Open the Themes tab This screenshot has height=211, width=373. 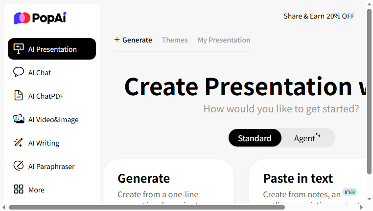(x=175, y=40)
